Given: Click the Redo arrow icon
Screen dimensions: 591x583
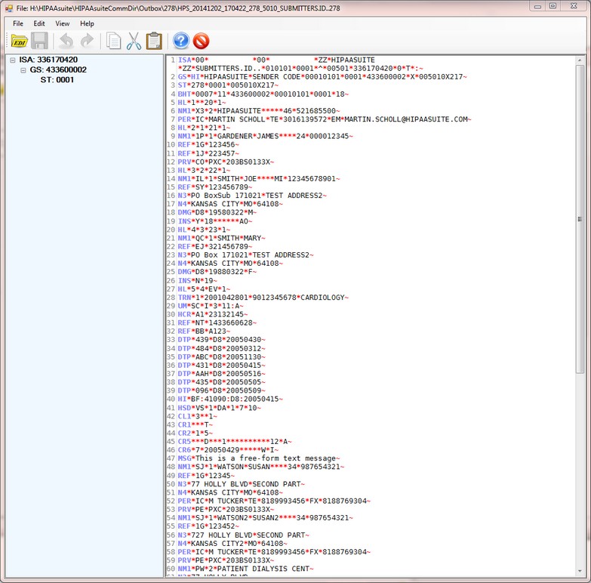Looking at the screenshot, I should (x=87, y=41).
